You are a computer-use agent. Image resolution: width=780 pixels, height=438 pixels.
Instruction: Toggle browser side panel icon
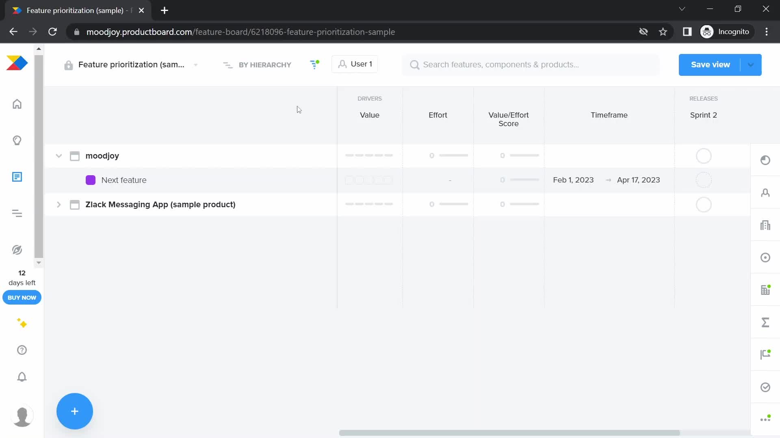(687, 32)
